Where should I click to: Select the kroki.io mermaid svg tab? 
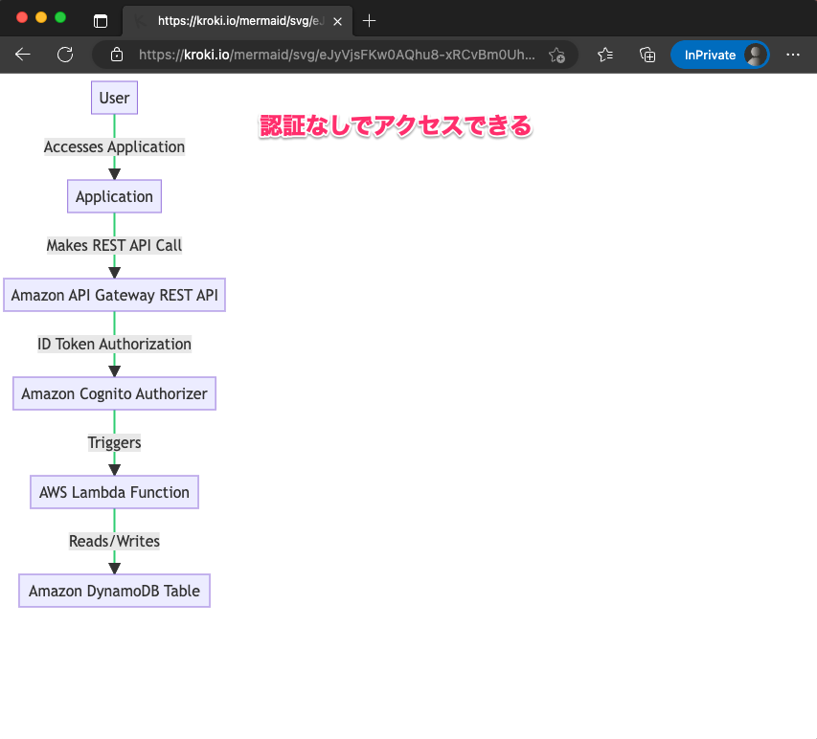click(x=238, y=21)
